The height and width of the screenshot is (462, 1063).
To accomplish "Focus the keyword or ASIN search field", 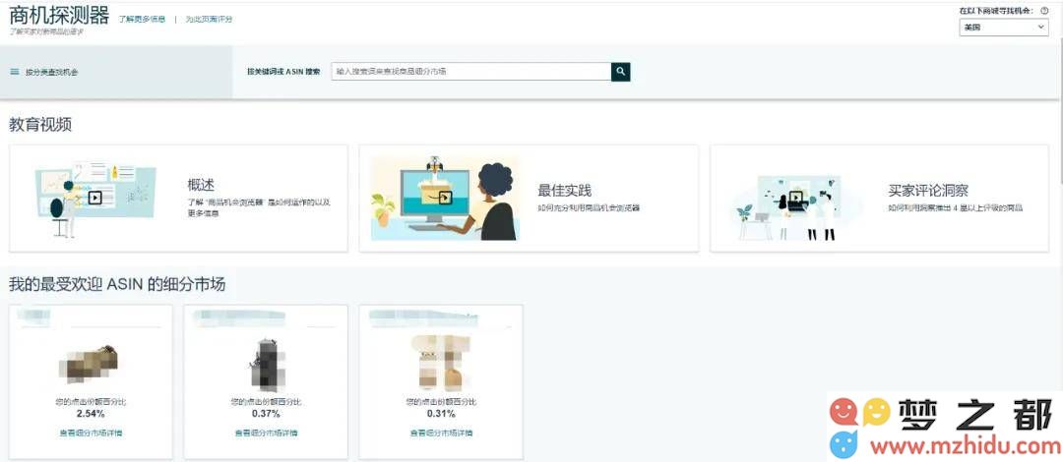I will tap(471, 72).
